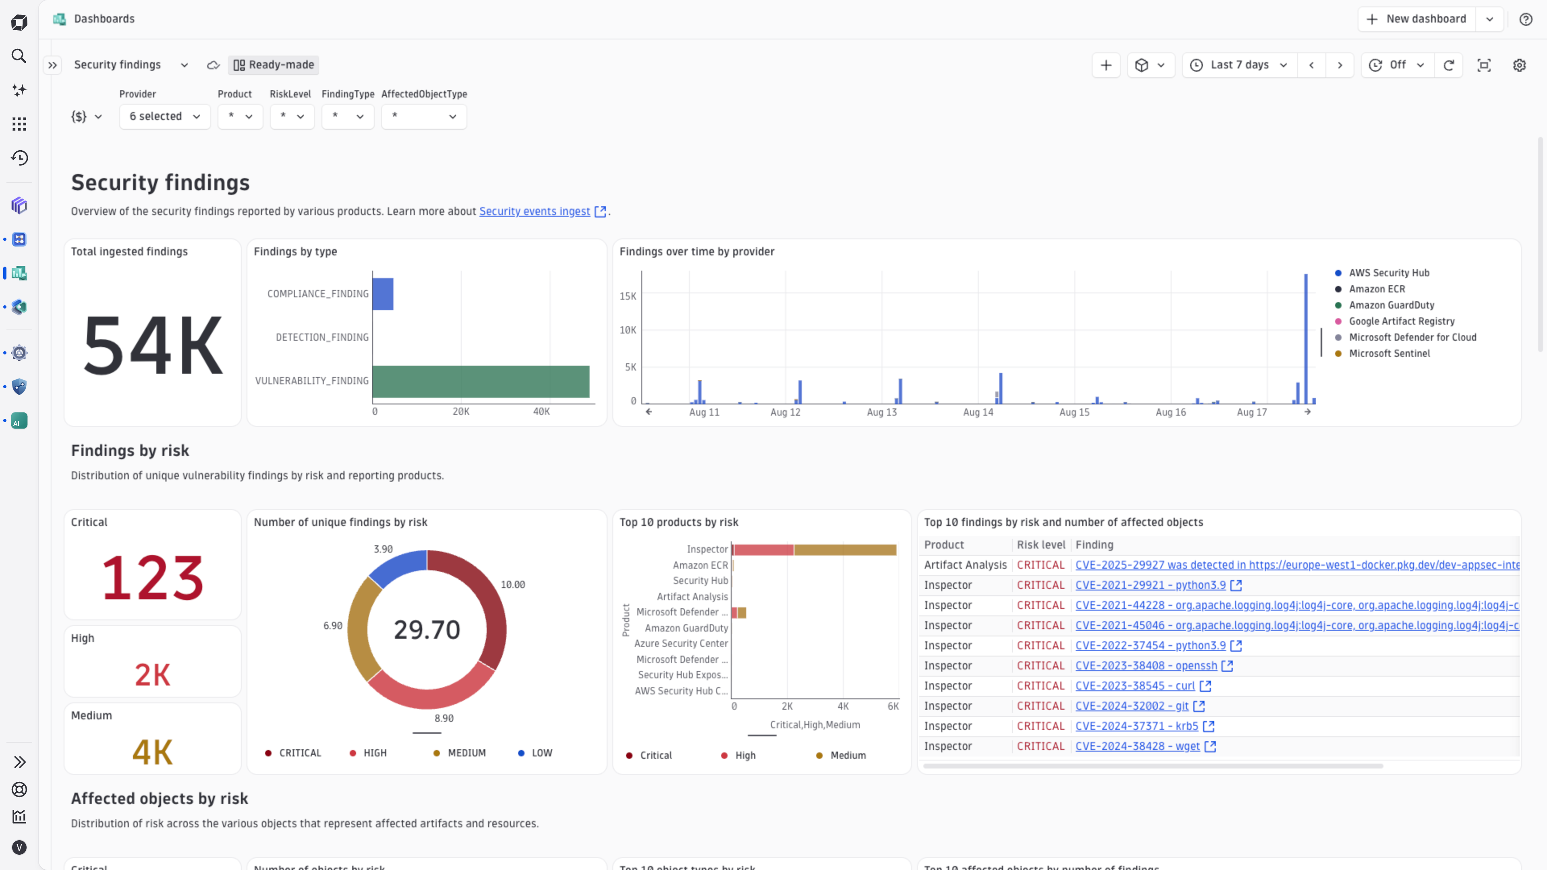The width and height of the screenshot is (1547, 870).
Task: Open the RiskLevel filter dropdown
Action: [x=292, y=116]
